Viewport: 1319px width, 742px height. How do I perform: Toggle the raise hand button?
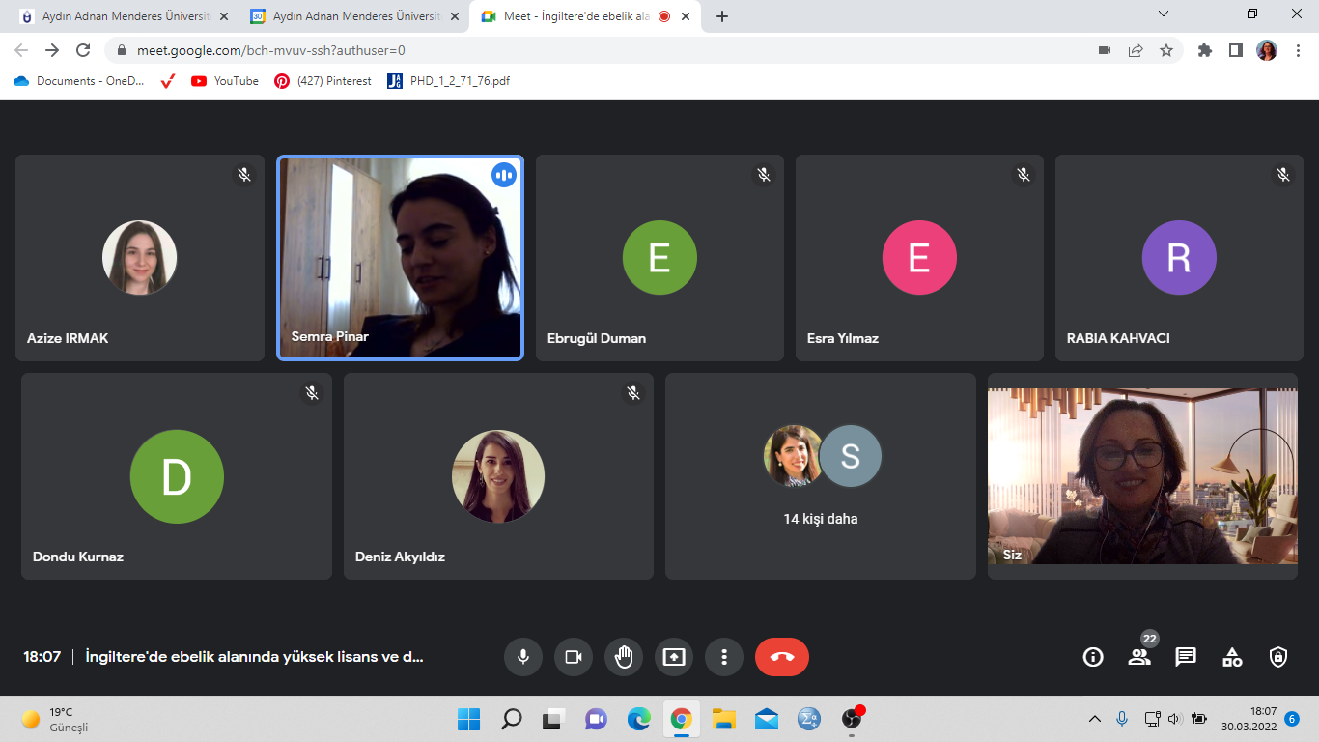point(624,657)
